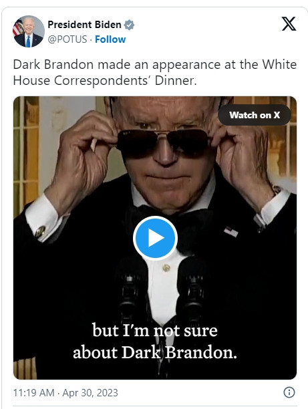Play the Dark Brandon video
Image resolution: width=308 pixels, height=409 pixels.
[x=155, y=238]
